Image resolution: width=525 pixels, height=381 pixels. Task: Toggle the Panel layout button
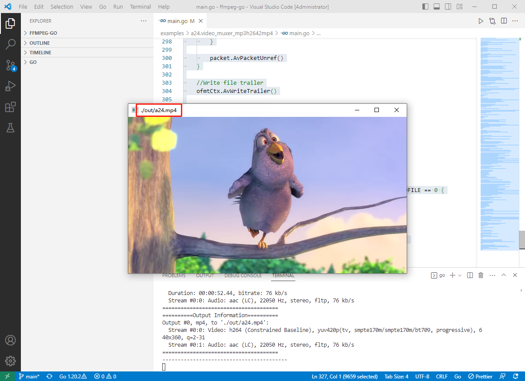click(x=437, y=7)
